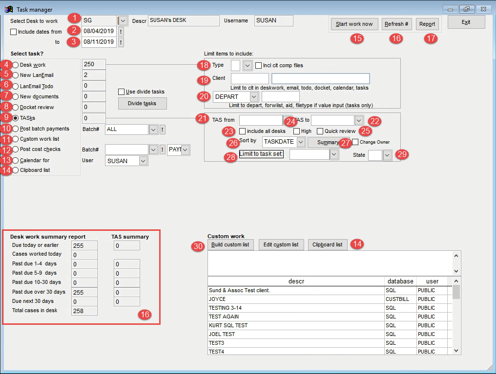The image size is (496, 374).
Task: Select the JOEL TEST row
Action: (x=330, y=334)
